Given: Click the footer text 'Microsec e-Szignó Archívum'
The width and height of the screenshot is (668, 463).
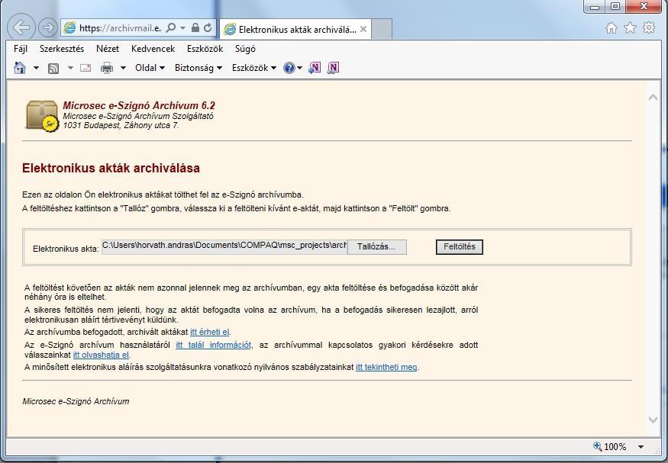Looking at the screenshot, I should tap(76, 401).
